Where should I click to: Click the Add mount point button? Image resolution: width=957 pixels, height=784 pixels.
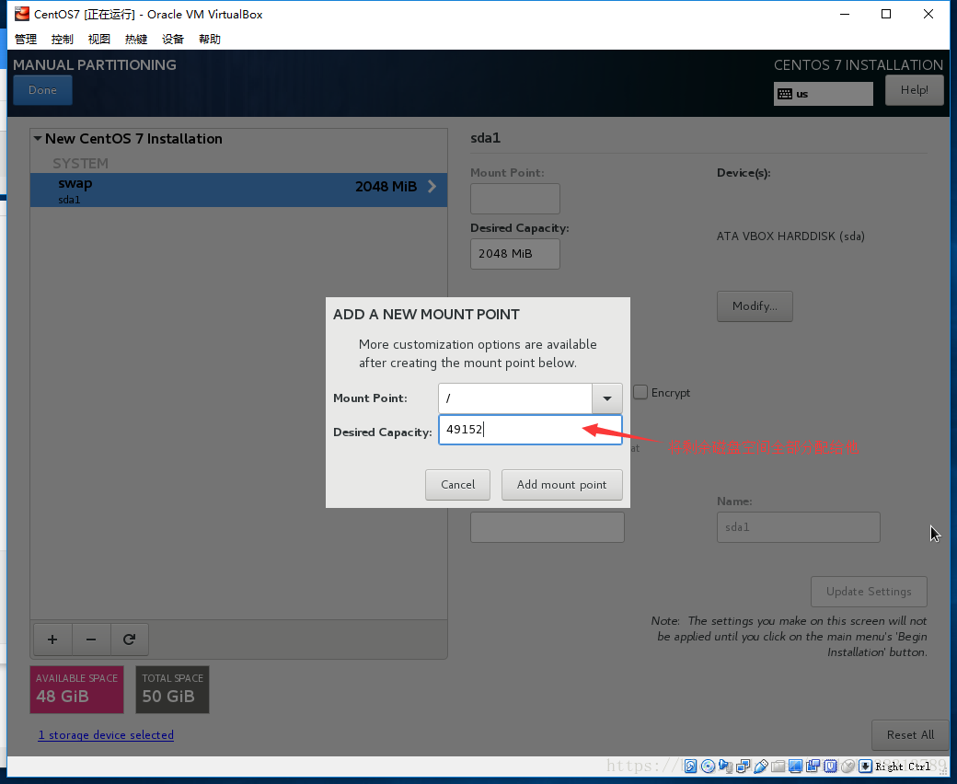coord(561,484)
